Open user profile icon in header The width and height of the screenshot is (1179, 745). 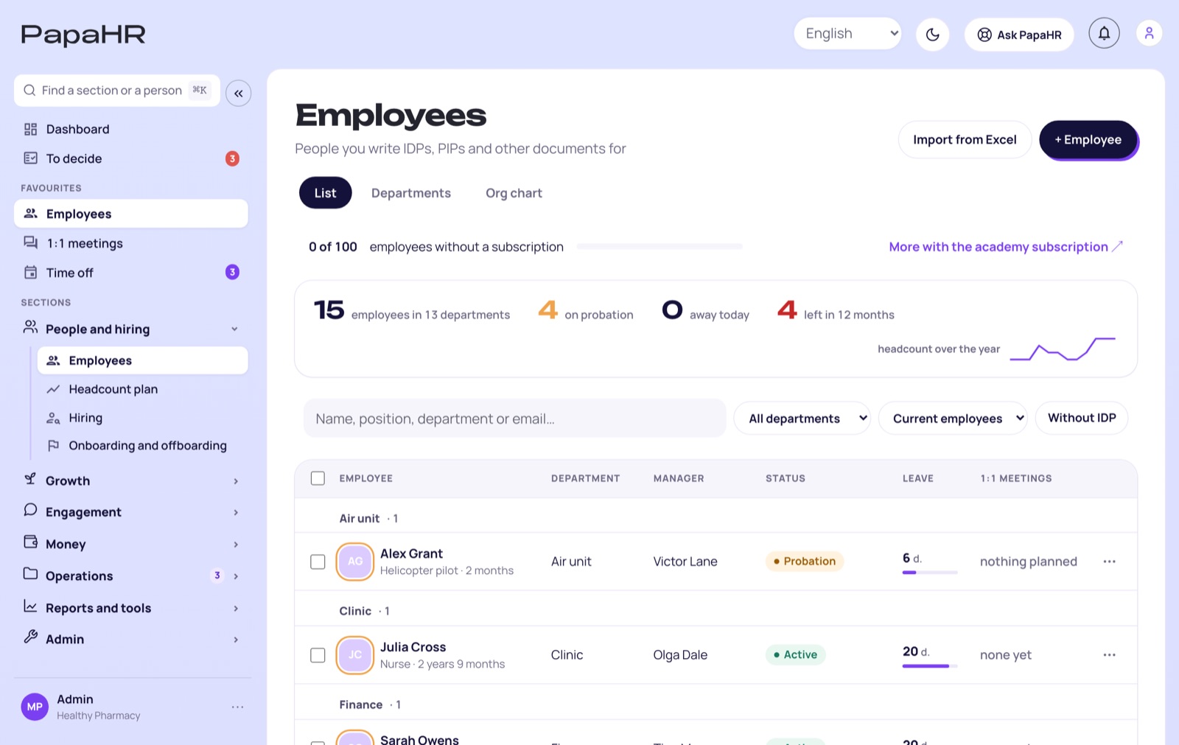1149,33
